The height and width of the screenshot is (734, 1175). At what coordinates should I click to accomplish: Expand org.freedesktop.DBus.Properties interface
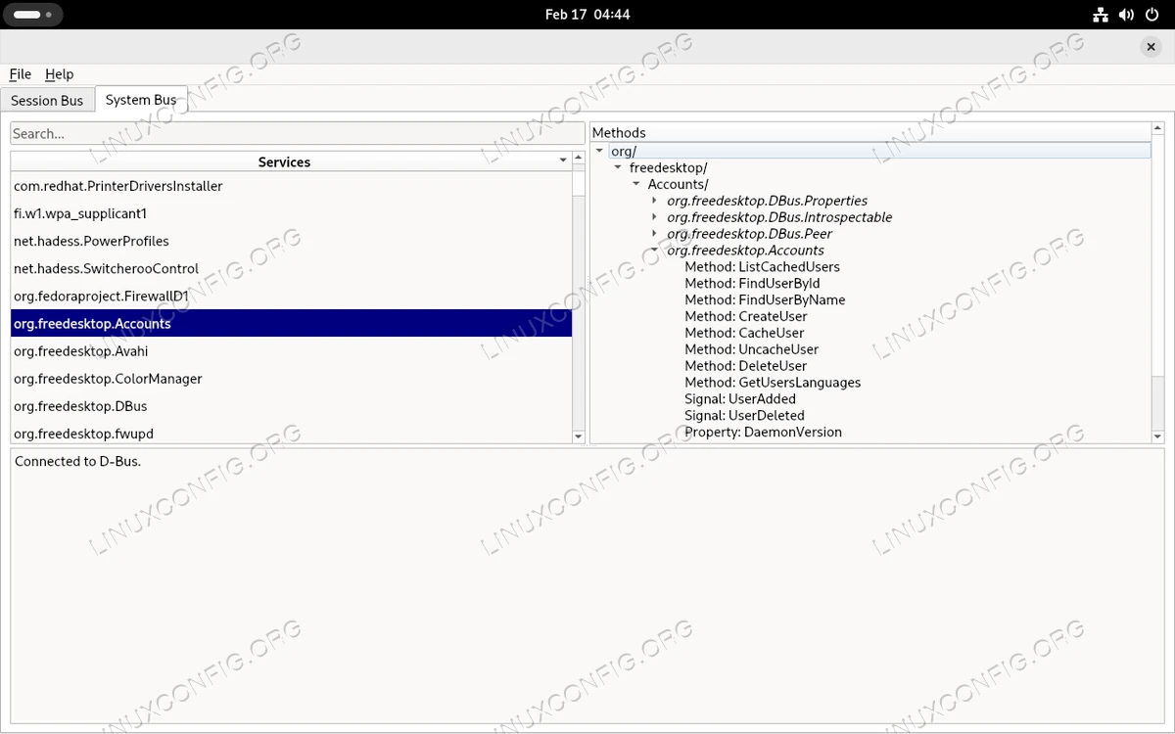[x=655, y=201]
